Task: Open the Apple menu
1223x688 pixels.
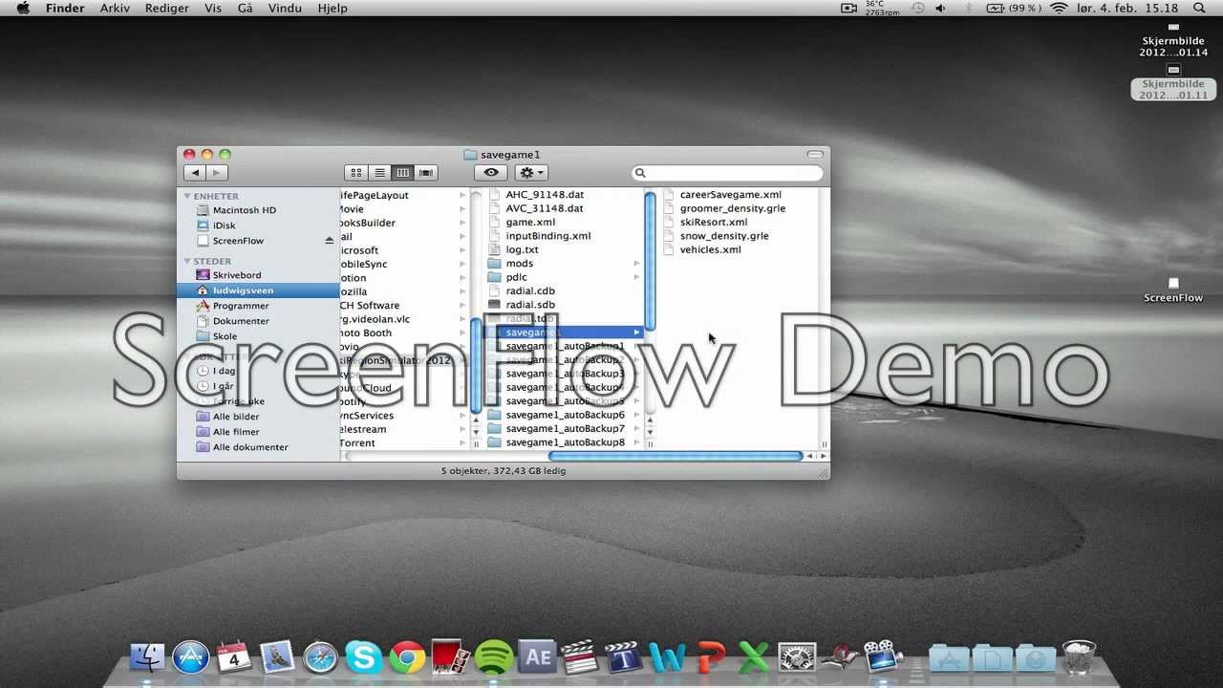Action: click(x=22, y=9)
